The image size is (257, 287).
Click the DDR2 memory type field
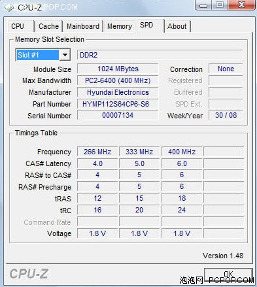(160, 55)
